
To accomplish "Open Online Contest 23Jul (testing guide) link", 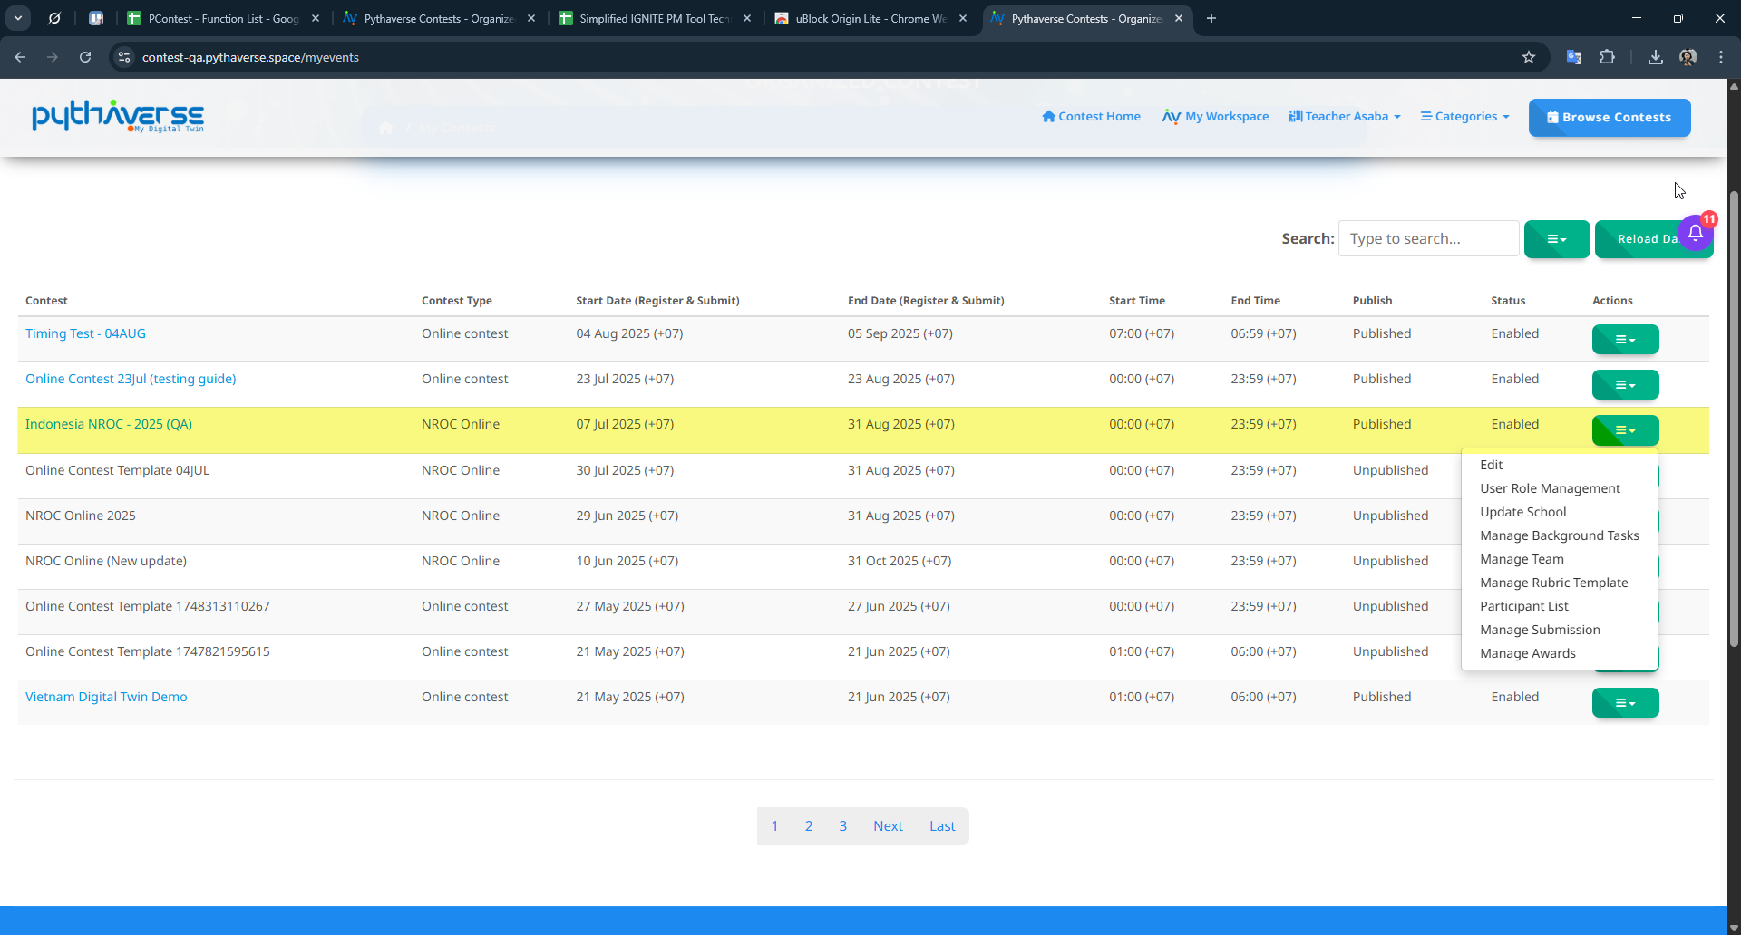I will [131, 379].
